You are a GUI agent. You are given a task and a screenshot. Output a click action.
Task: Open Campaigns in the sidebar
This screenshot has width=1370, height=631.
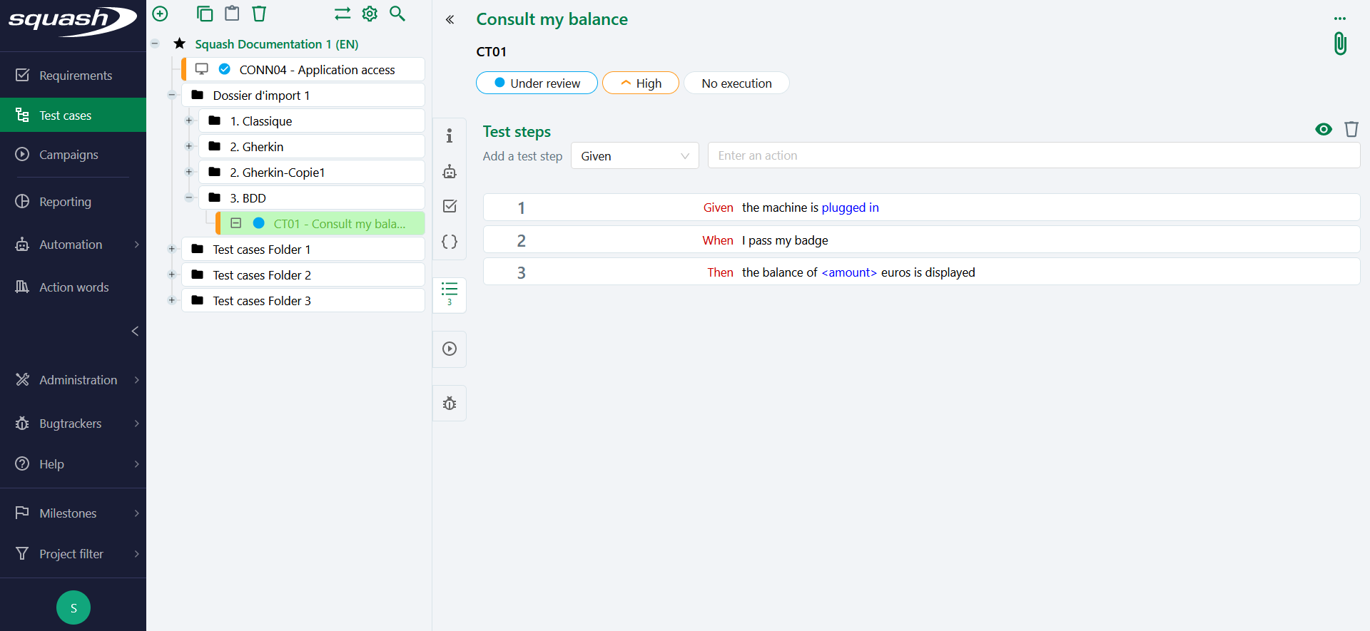tap(68, 155)
